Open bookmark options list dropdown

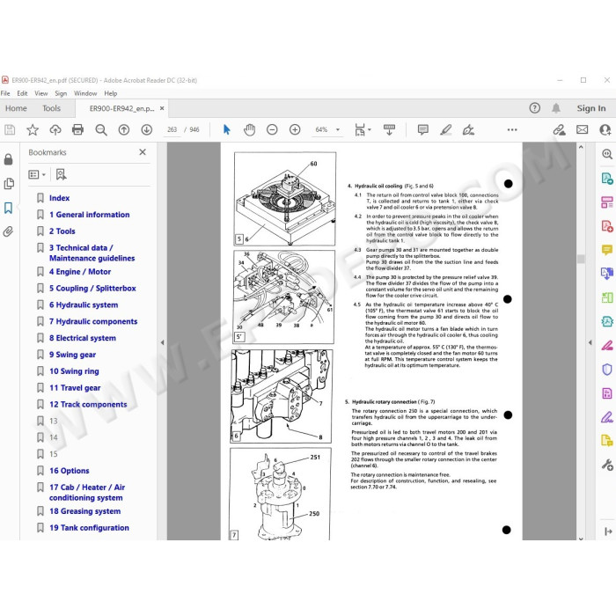coord(37,174)
